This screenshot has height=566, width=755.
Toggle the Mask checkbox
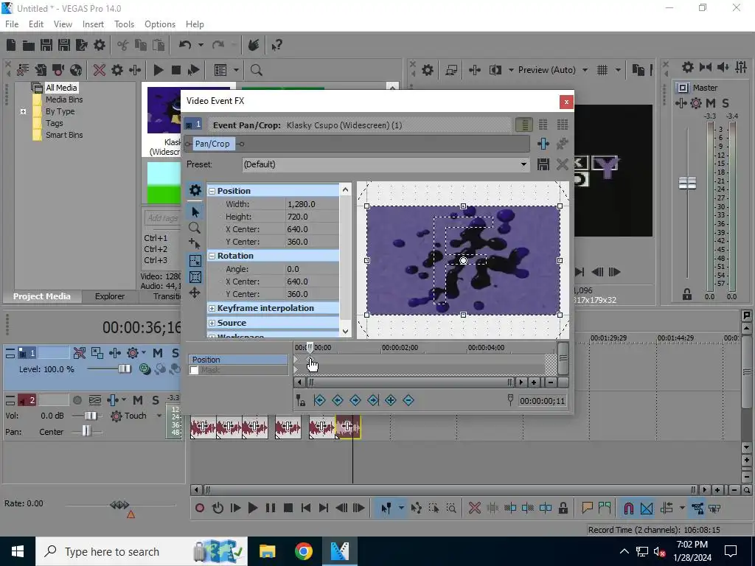click(194, 370)
